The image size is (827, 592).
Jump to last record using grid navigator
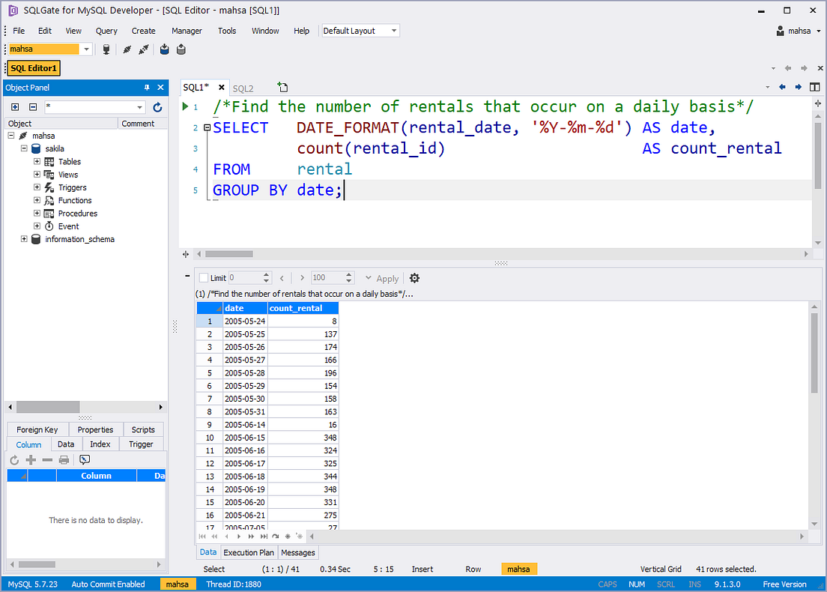point(264,536)
